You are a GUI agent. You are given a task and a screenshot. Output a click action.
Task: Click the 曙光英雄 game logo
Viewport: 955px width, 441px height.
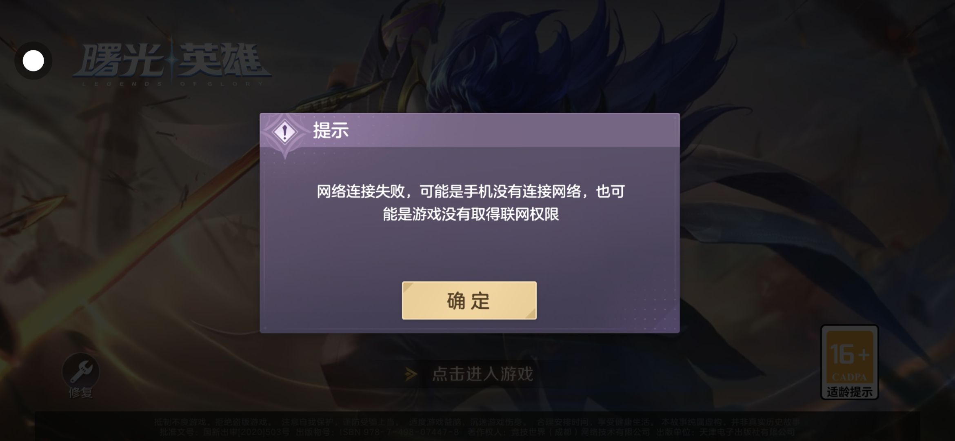point(172,61)
